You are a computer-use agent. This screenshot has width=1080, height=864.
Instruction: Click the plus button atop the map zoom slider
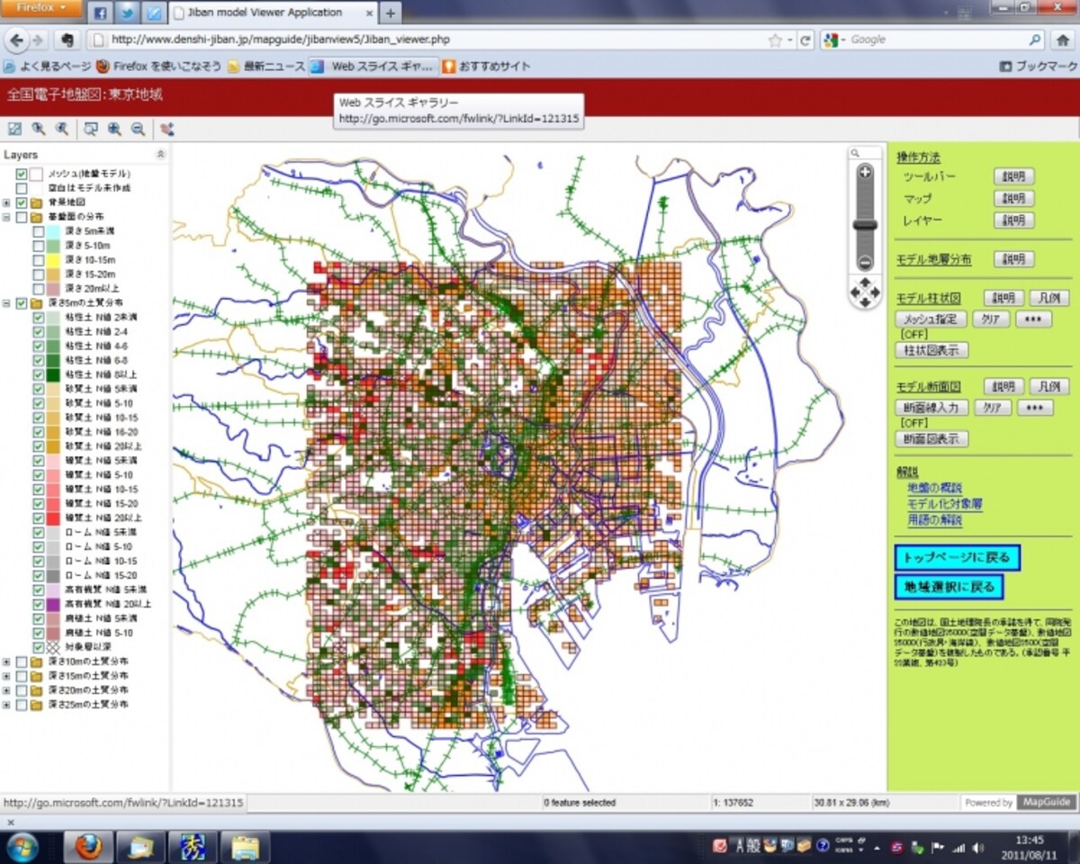click(x=865, y=173)
